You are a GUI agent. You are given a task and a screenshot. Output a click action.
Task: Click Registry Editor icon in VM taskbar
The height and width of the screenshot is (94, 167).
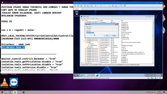[x=97, y=75]
